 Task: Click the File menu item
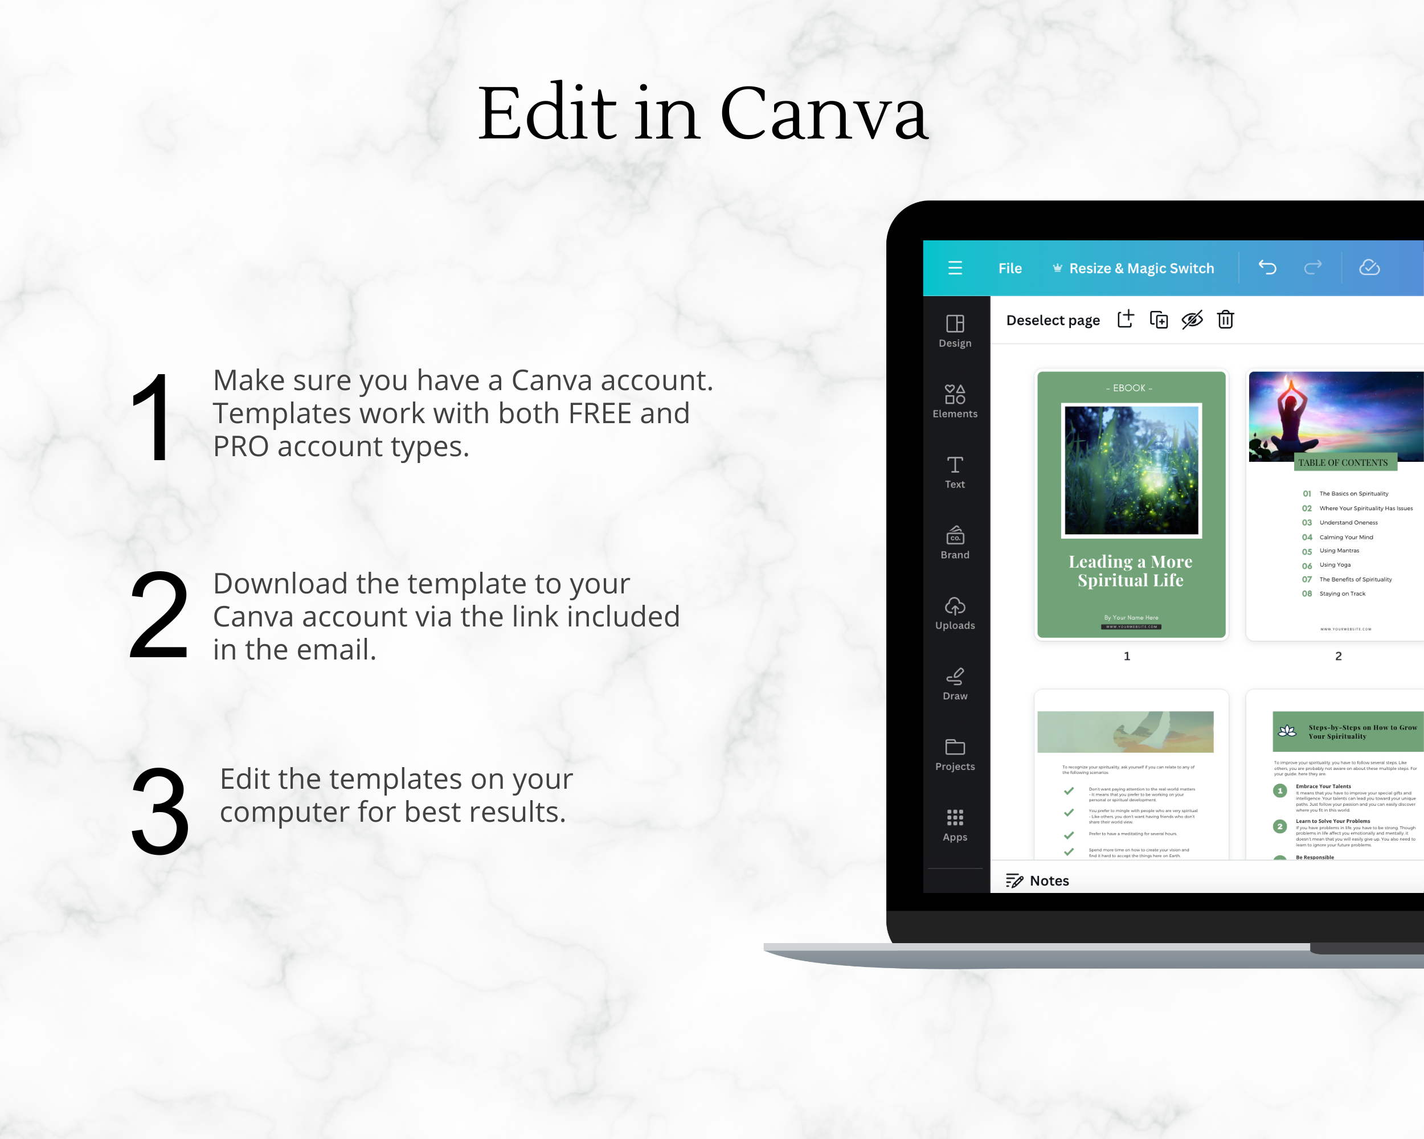tap(1008, 267)
